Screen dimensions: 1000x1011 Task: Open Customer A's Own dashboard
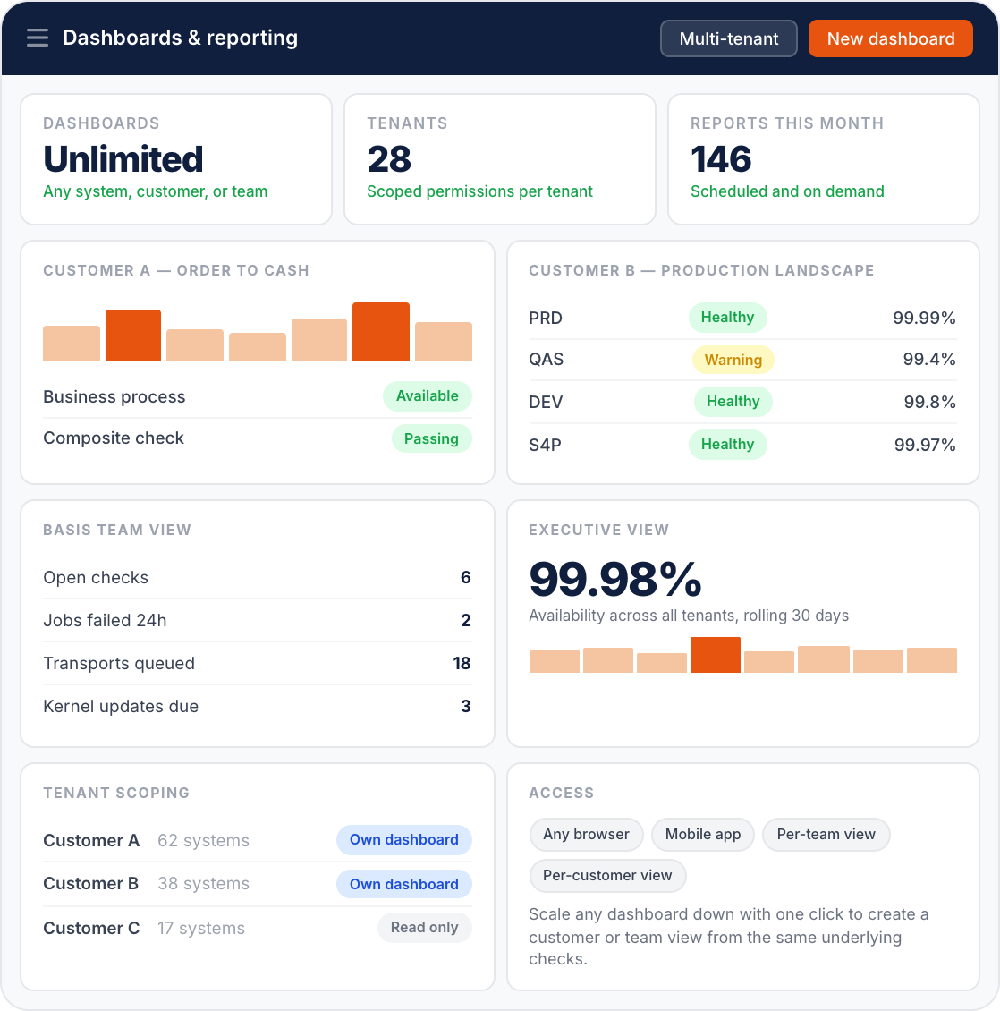click(x=404, y=839)
